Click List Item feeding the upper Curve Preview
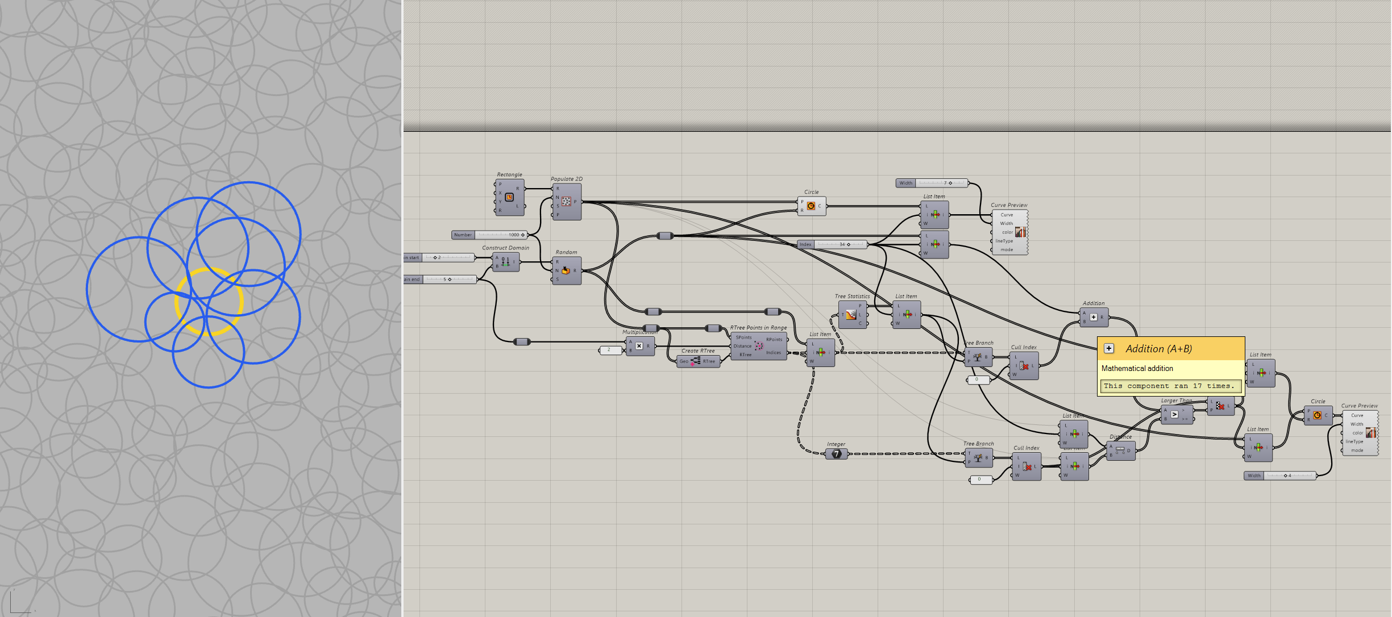Image resolution: width=1392 pixels, height=617 pixels. (x=934, y=214)
